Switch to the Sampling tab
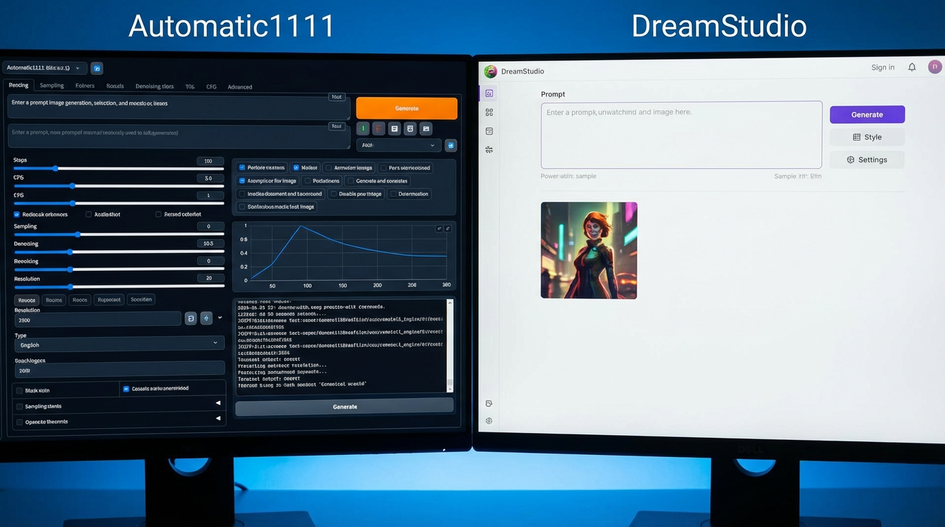Image resolution: width=945 pixels, height=527 pixels. (52, 86)
